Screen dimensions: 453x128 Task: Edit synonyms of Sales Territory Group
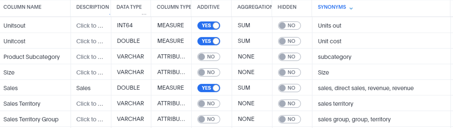354,119
